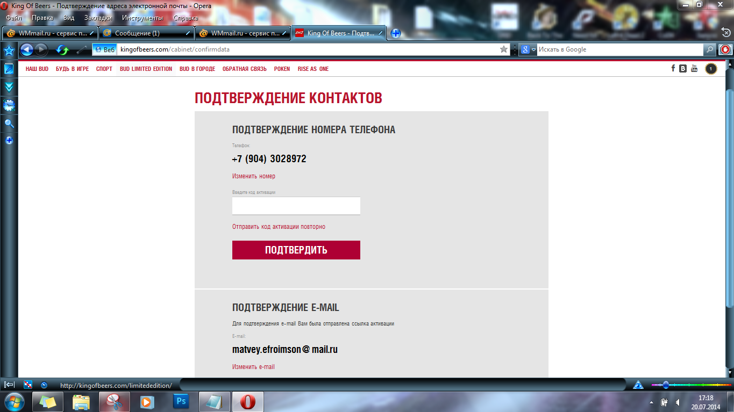
Task: Open BUD В ГОРОДЕ in site navigation
Action: 197,69
